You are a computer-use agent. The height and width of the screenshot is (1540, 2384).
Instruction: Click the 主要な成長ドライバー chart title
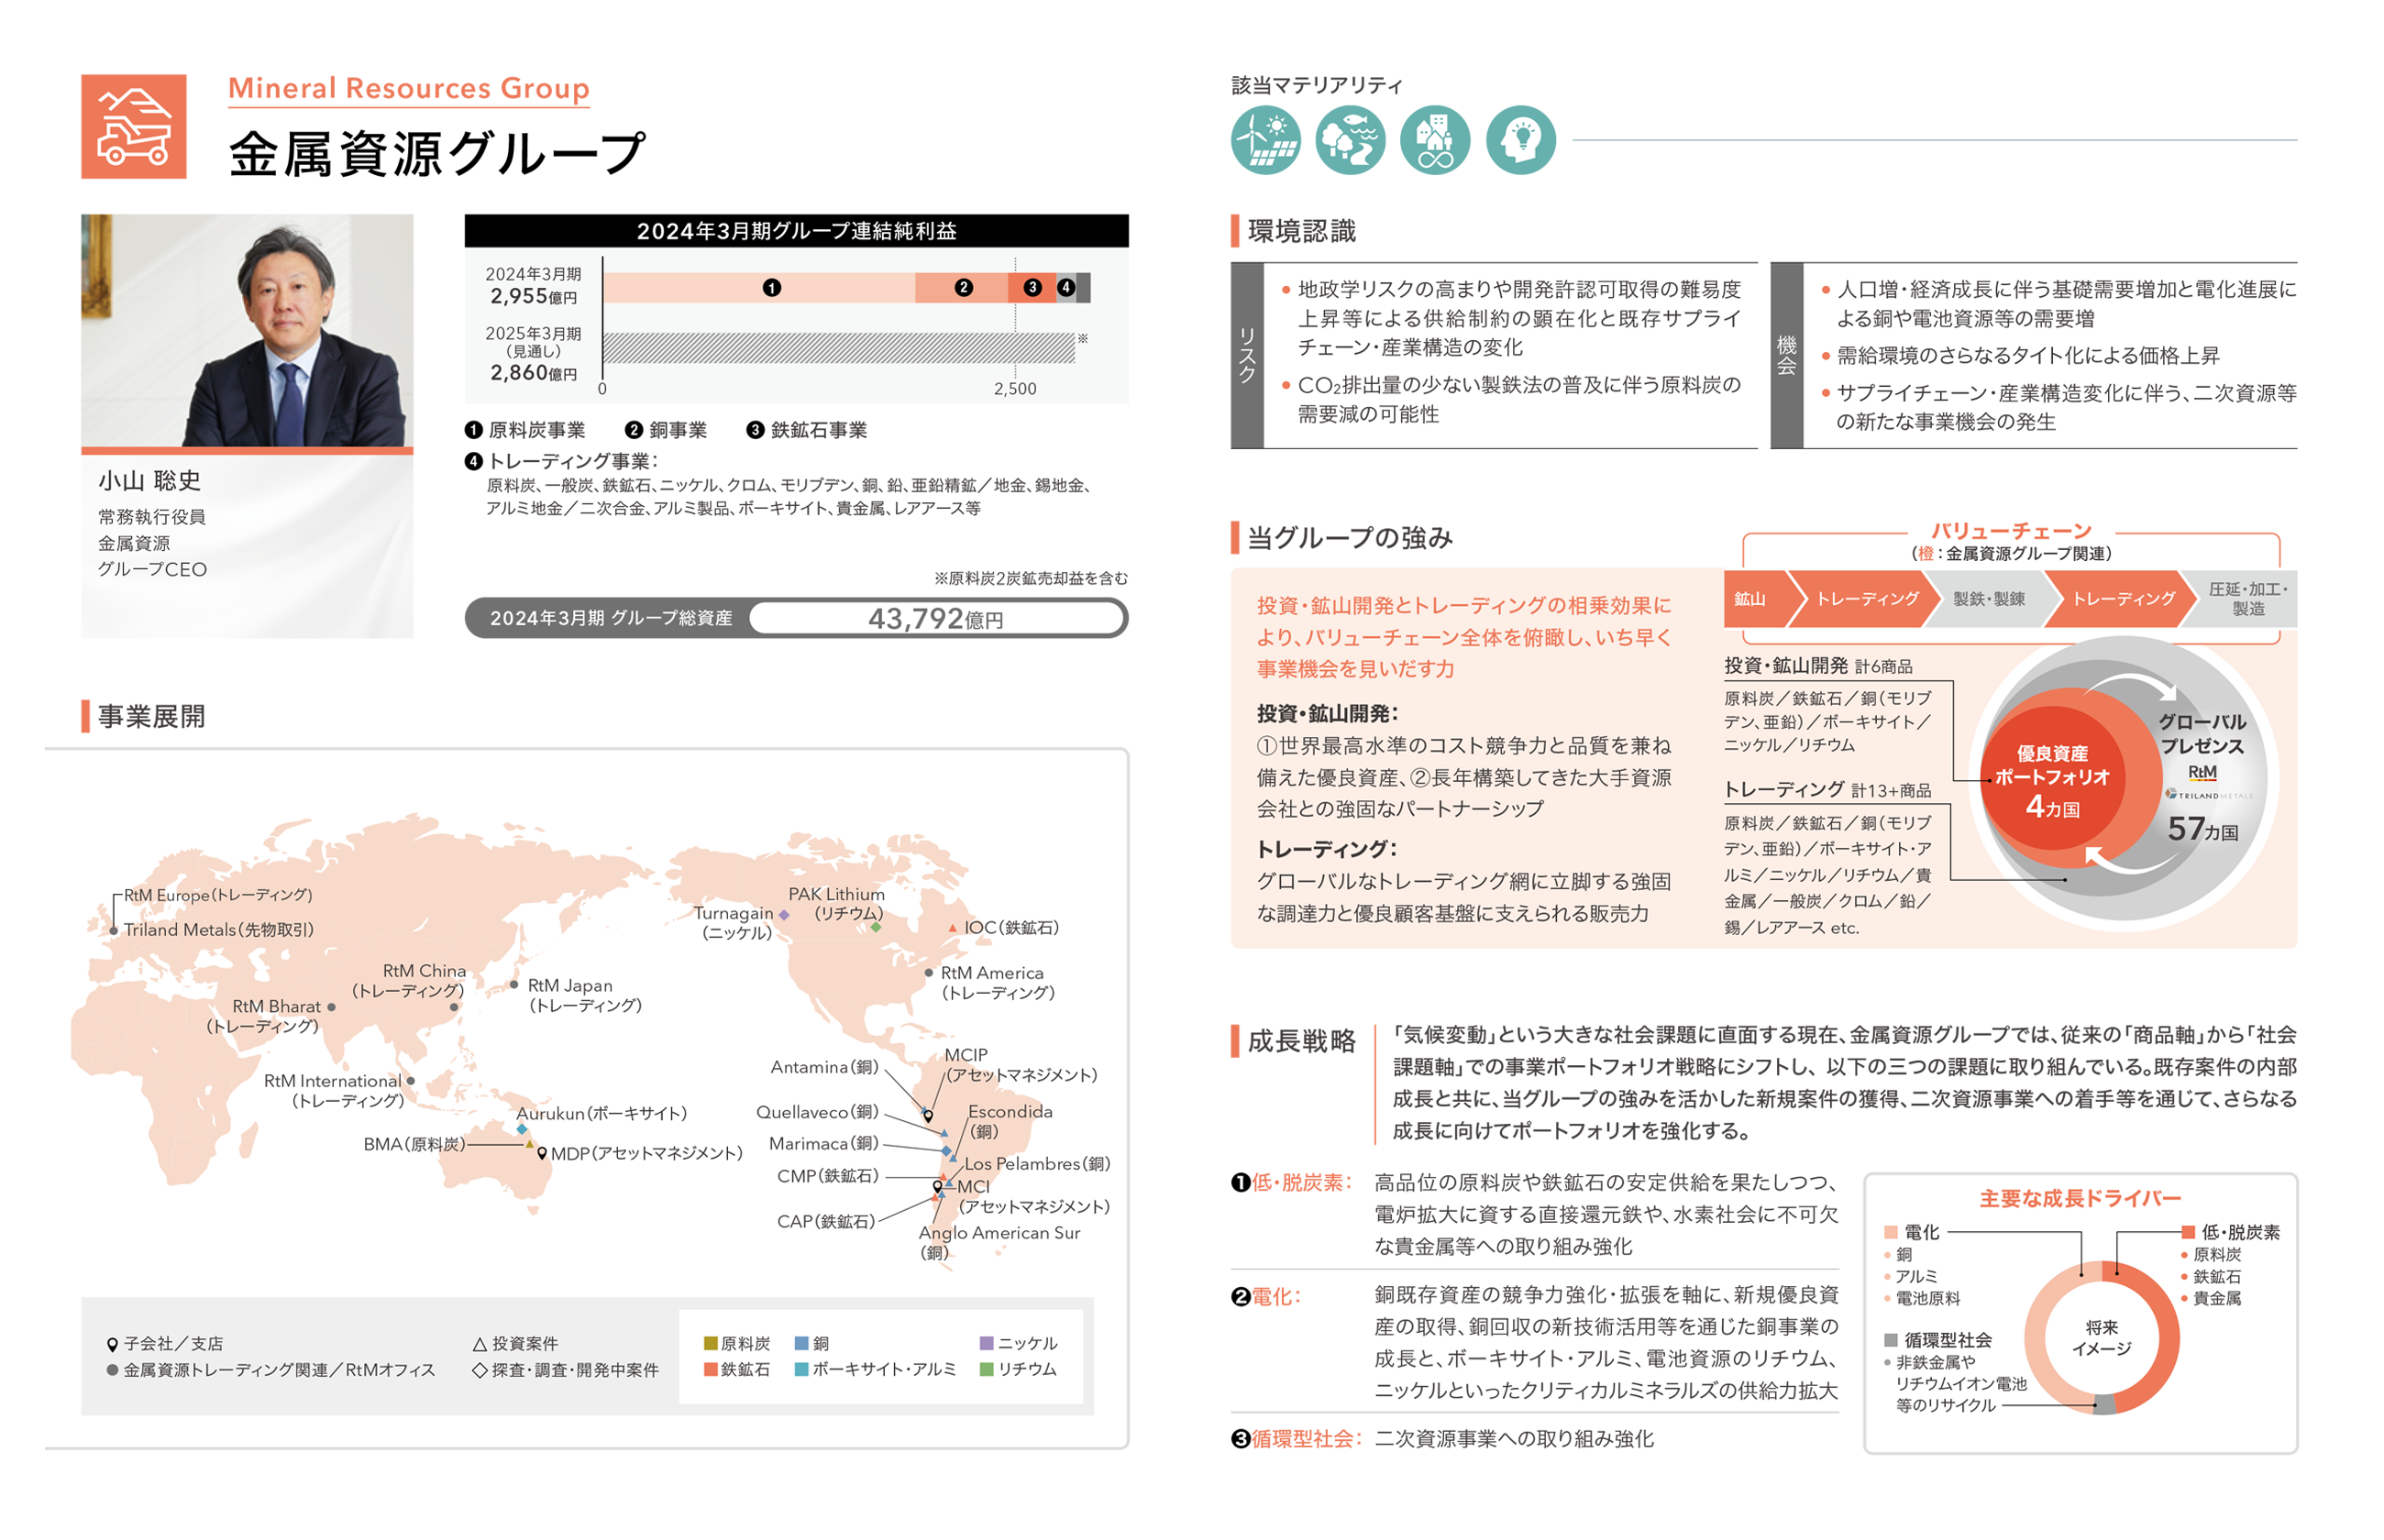tap(2080, 1198)
